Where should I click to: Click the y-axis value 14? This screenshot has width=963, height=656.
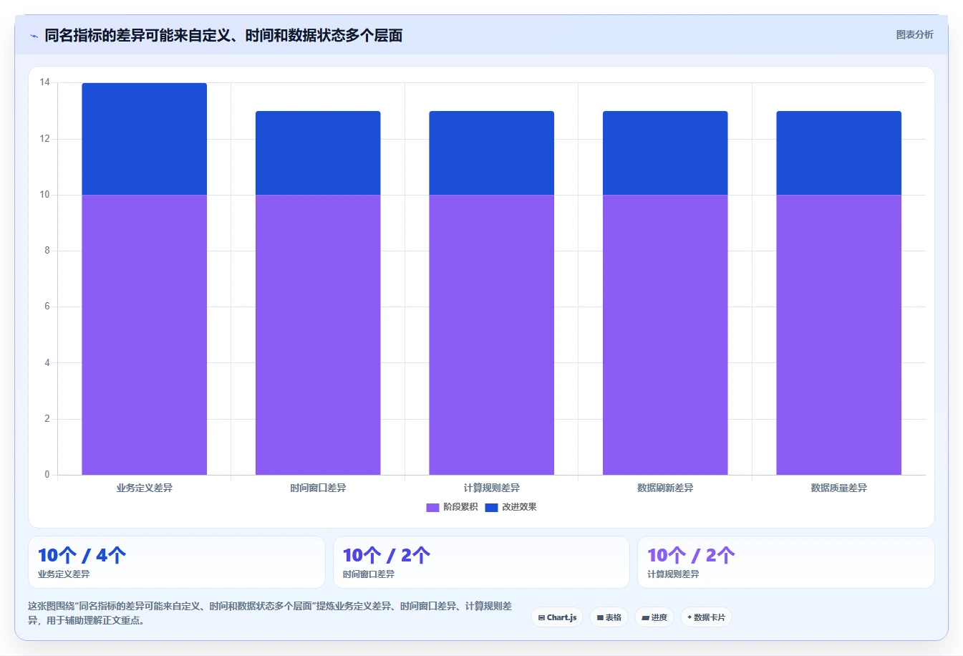(45, 82)
